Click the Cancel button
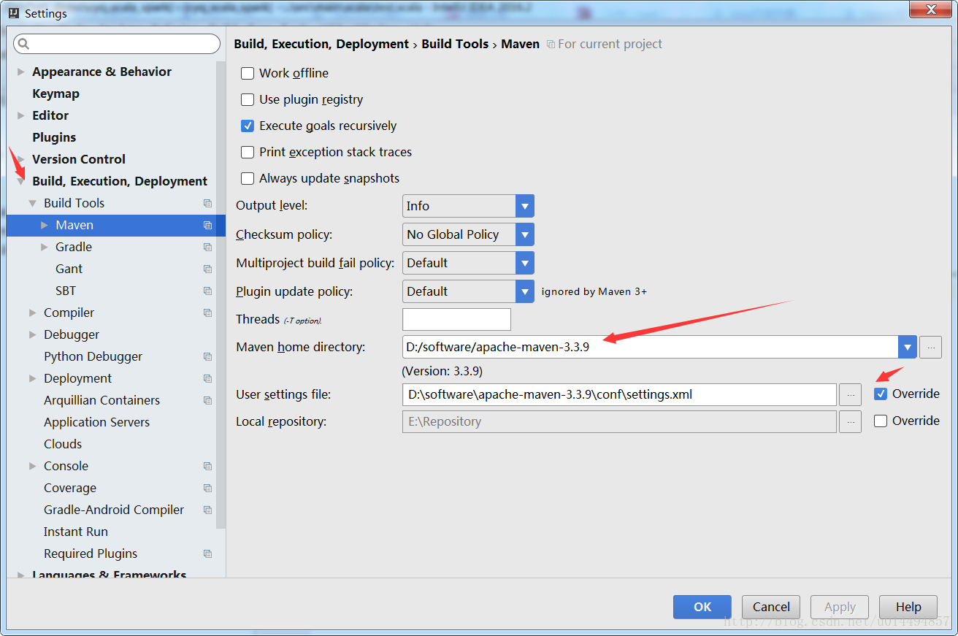 (771, 607)
